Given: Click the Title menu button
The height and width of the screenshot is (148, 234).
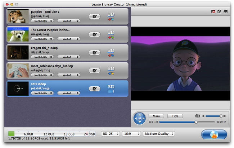Looking at the screenshot, I should (x=175, y=116).
